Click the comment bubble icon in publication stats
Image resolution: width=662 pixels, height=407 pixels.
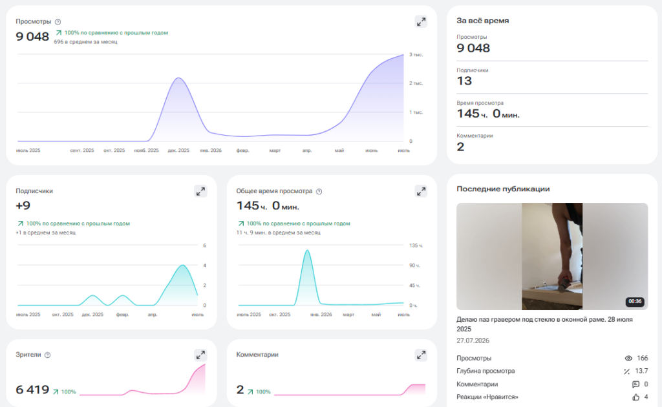(635, 384)
